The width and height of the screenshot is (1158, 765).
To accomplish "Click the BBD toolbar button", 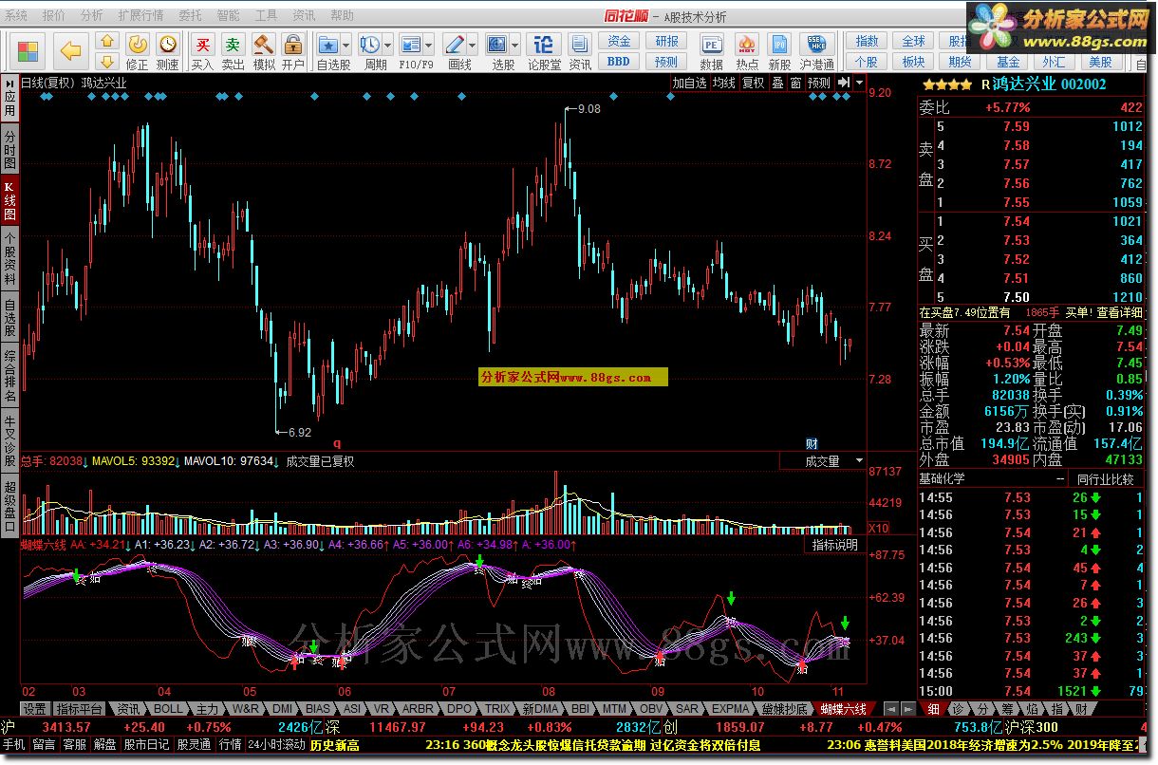I will coord(619,62).
